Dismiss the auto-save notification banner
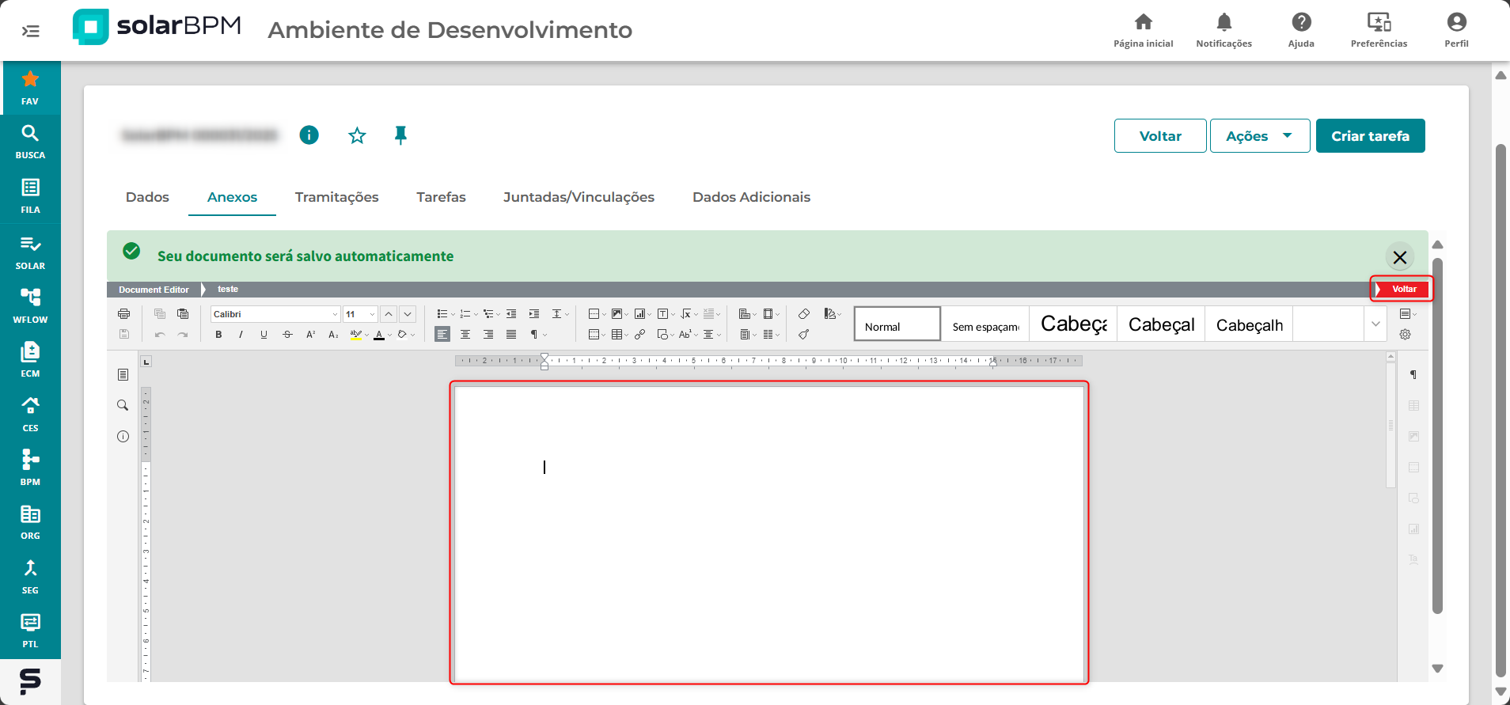 click(1399, 257)
